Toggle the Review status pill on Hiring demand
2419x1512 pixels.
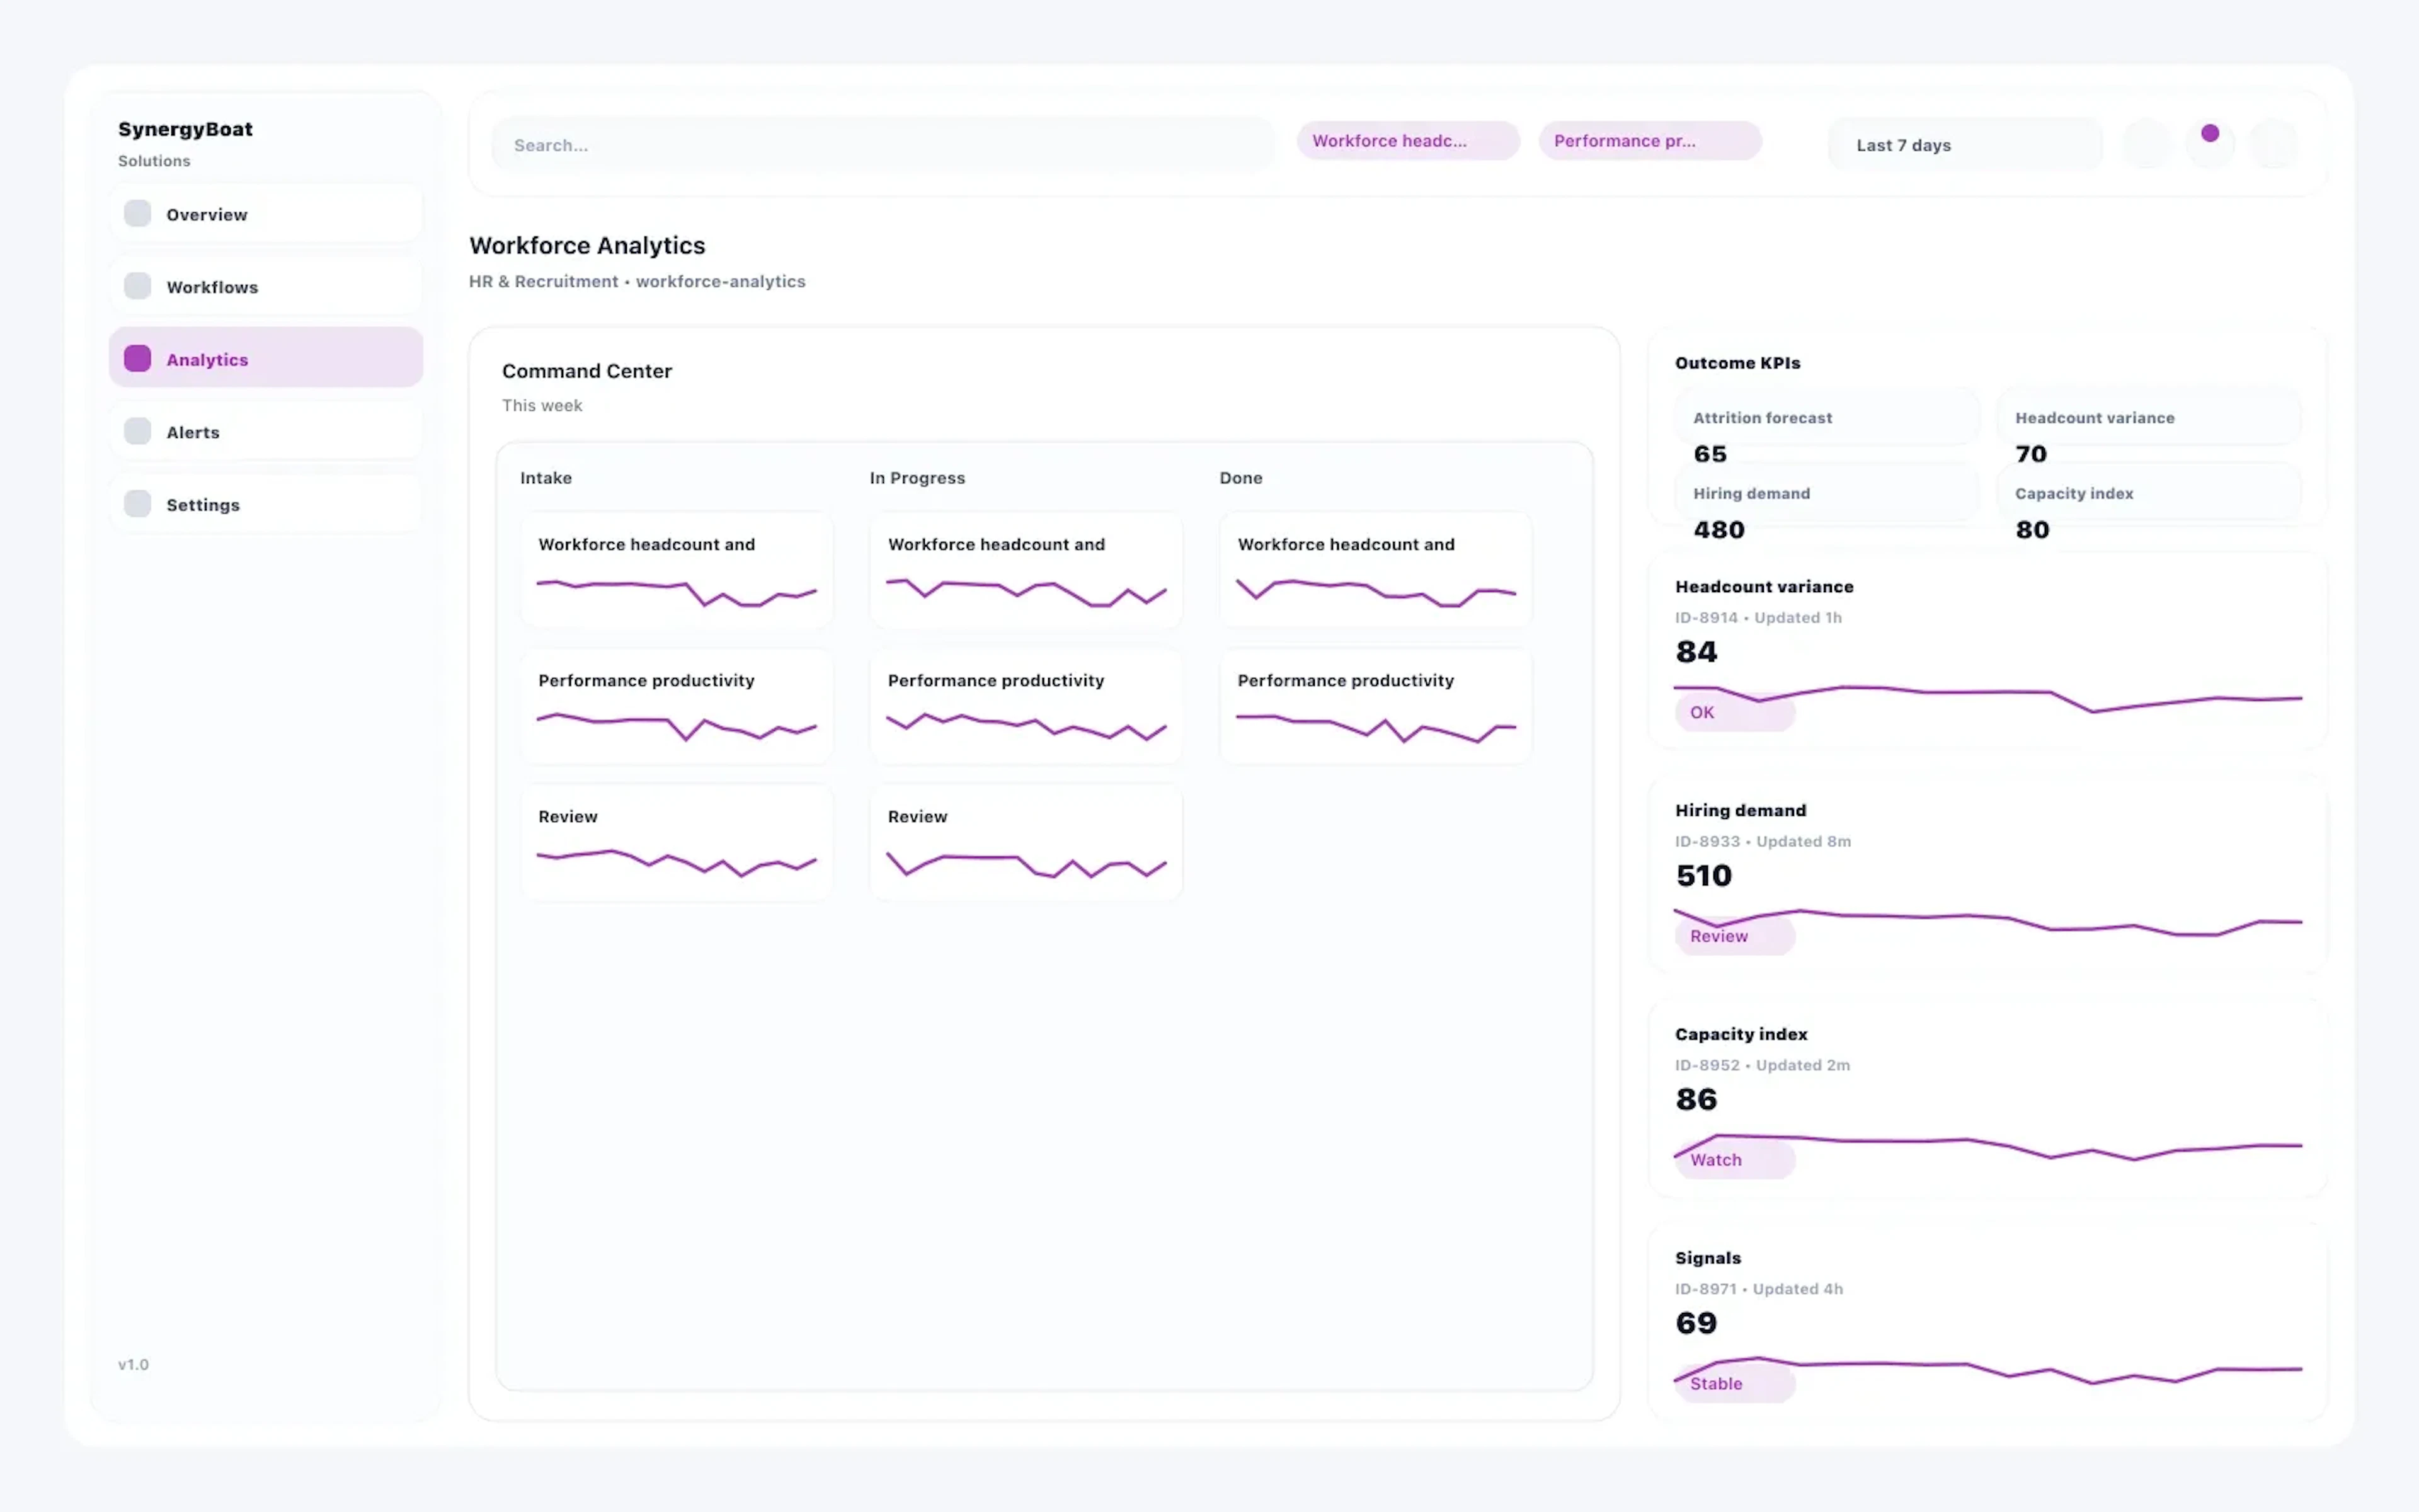click(x=1733, y=936)
